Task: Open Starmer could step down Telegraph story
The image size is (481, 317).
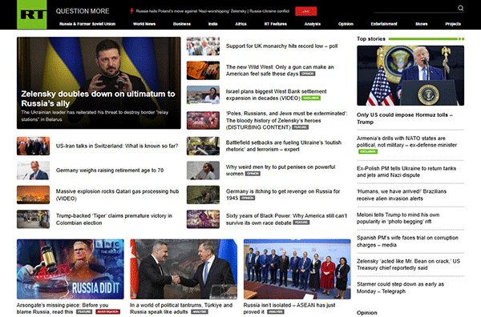Action: [400, 287]
